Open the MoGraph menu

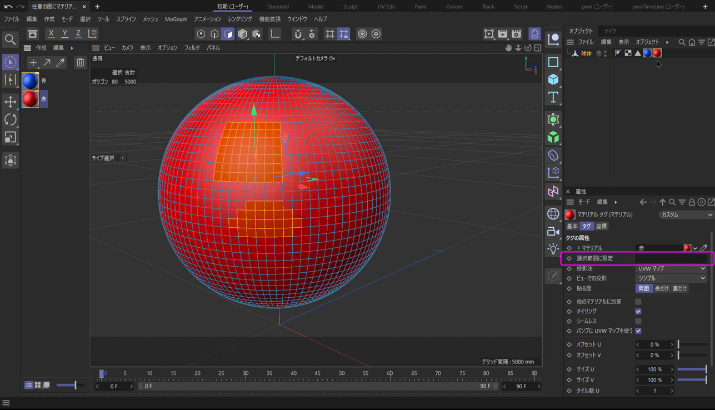176,19
